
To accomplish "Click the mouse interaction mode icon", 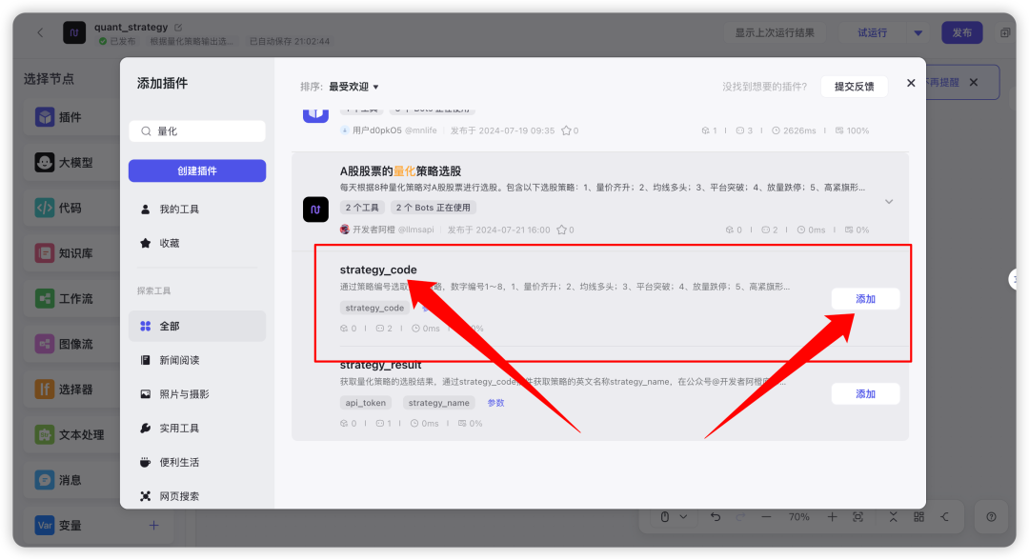I will (665, 517).
